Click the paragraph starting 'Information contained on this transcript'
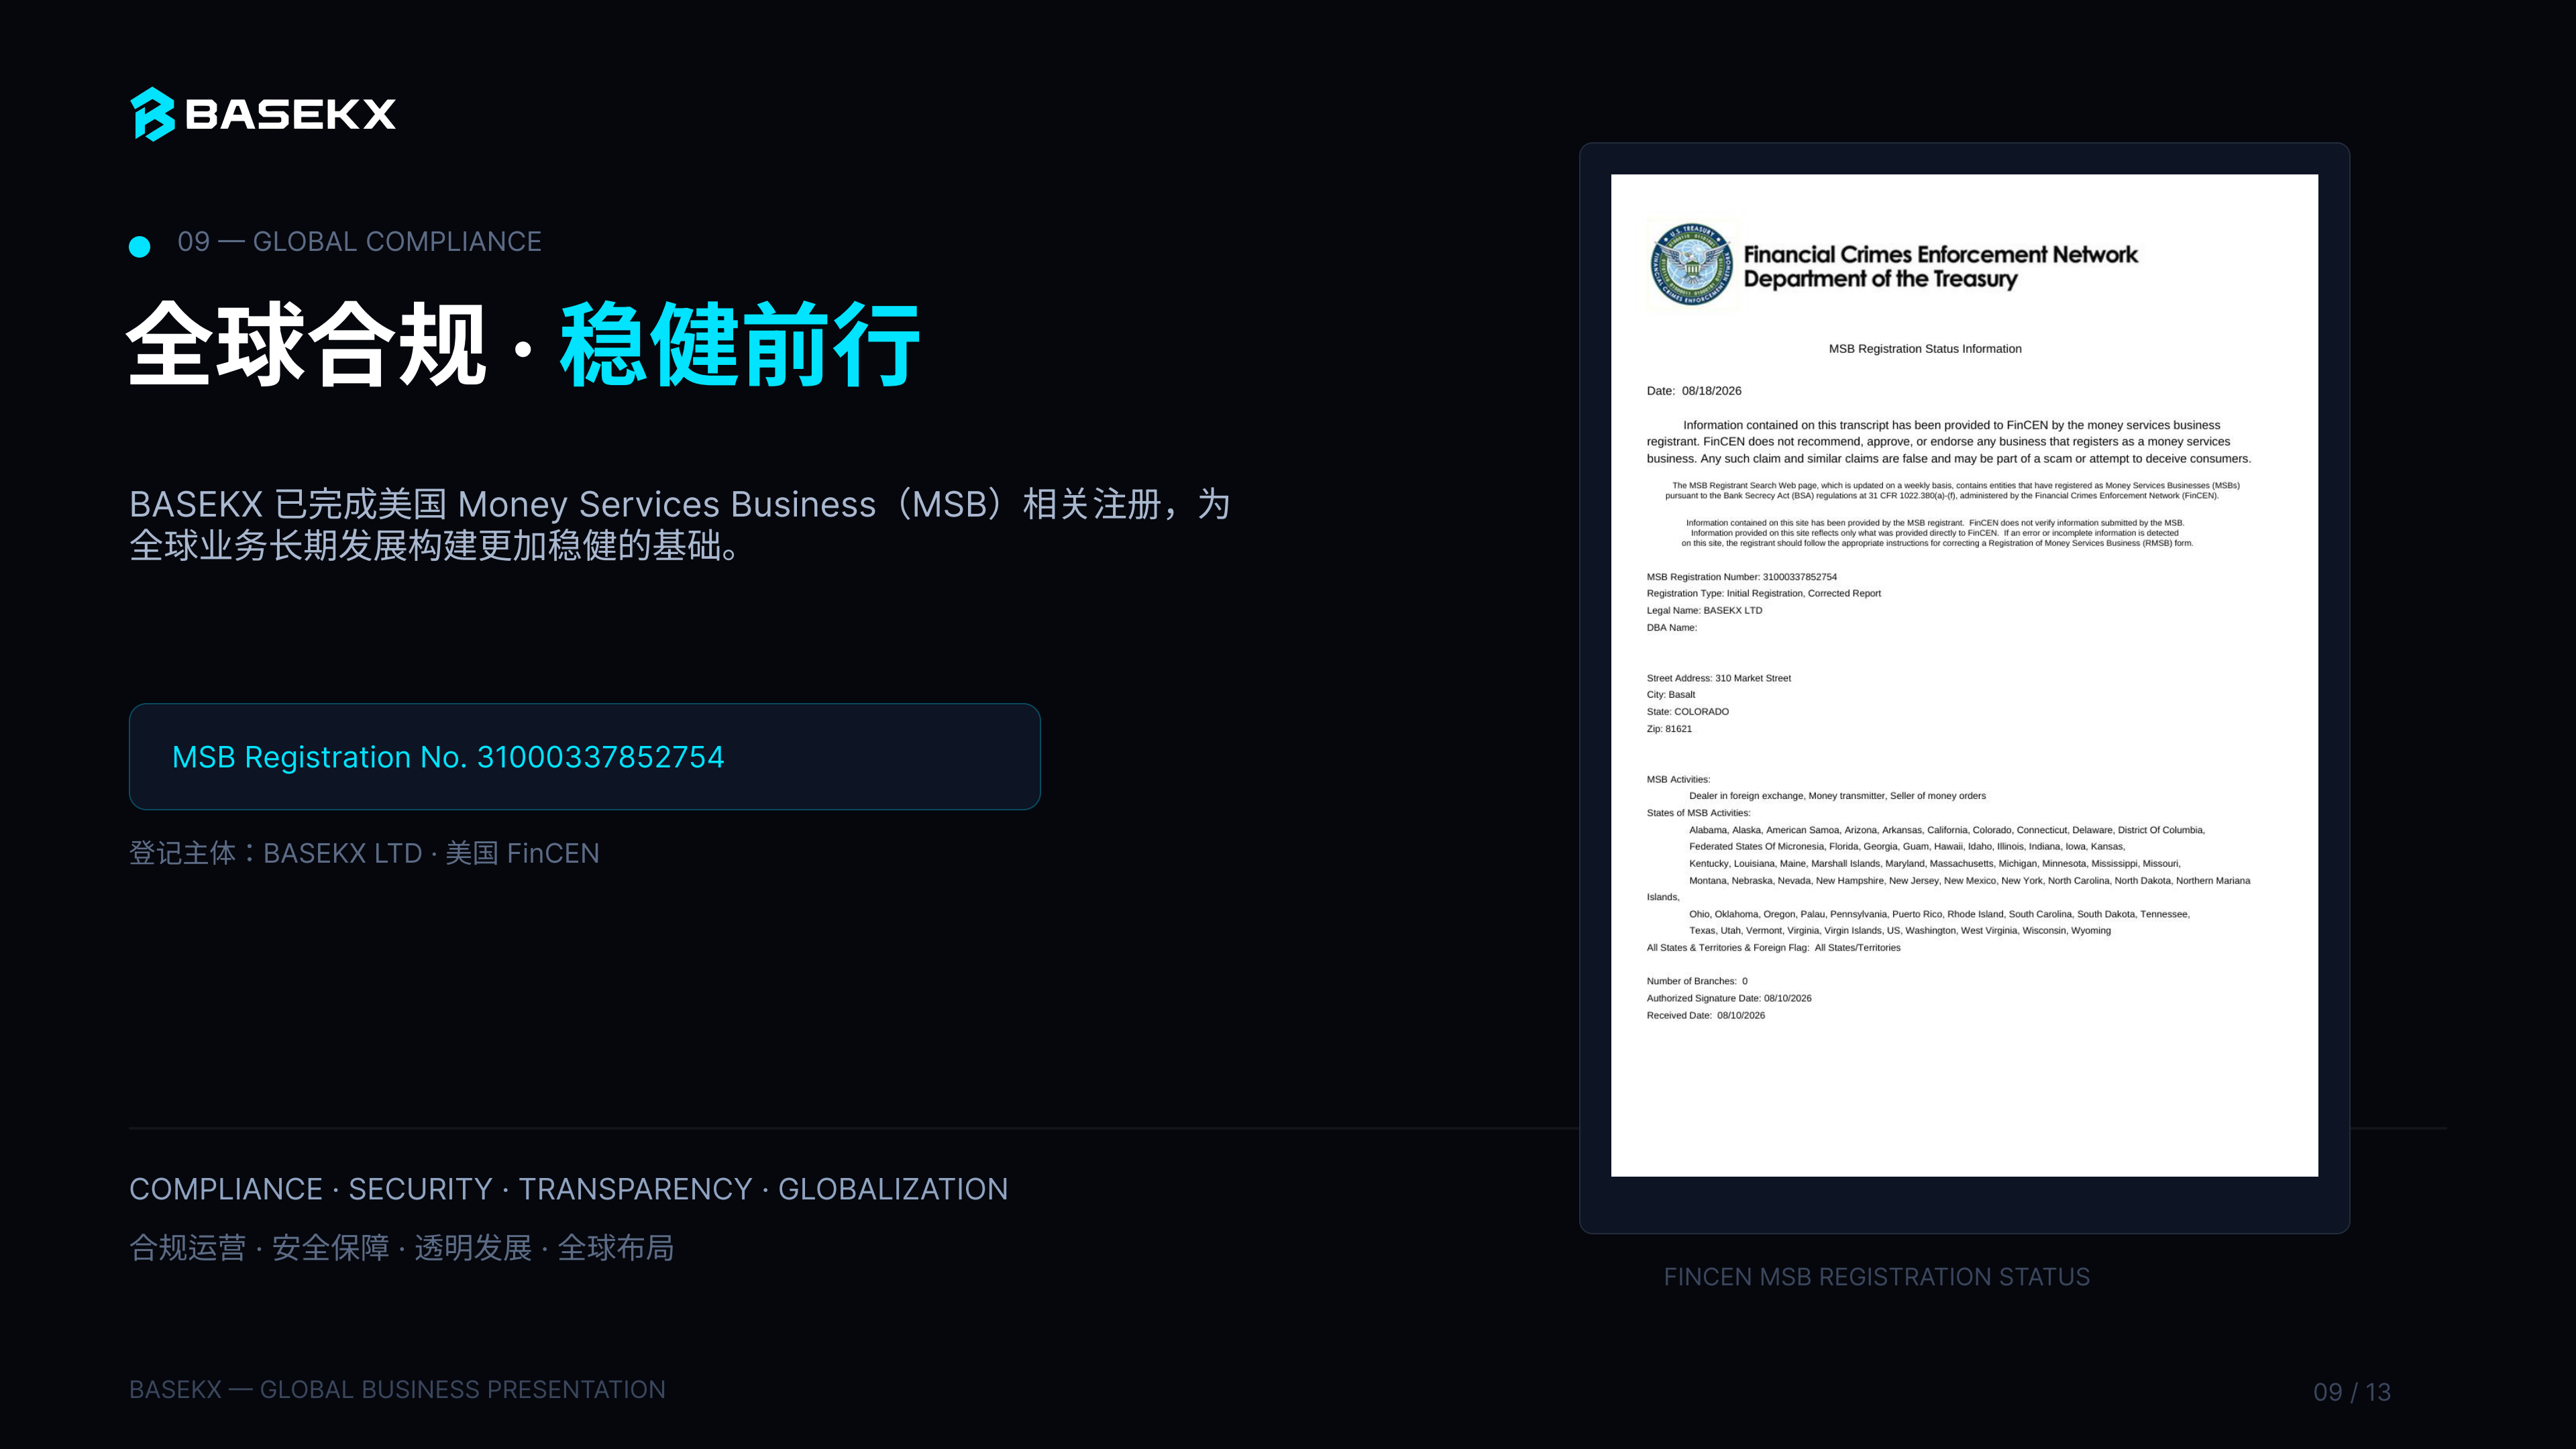The width and height of the screenshot is (2576, 1449). 1949,442
